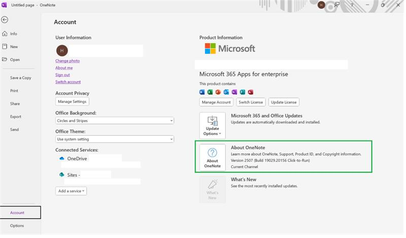
Task: Click the PowerPoint app icon
Action: [x=218, y=92]
